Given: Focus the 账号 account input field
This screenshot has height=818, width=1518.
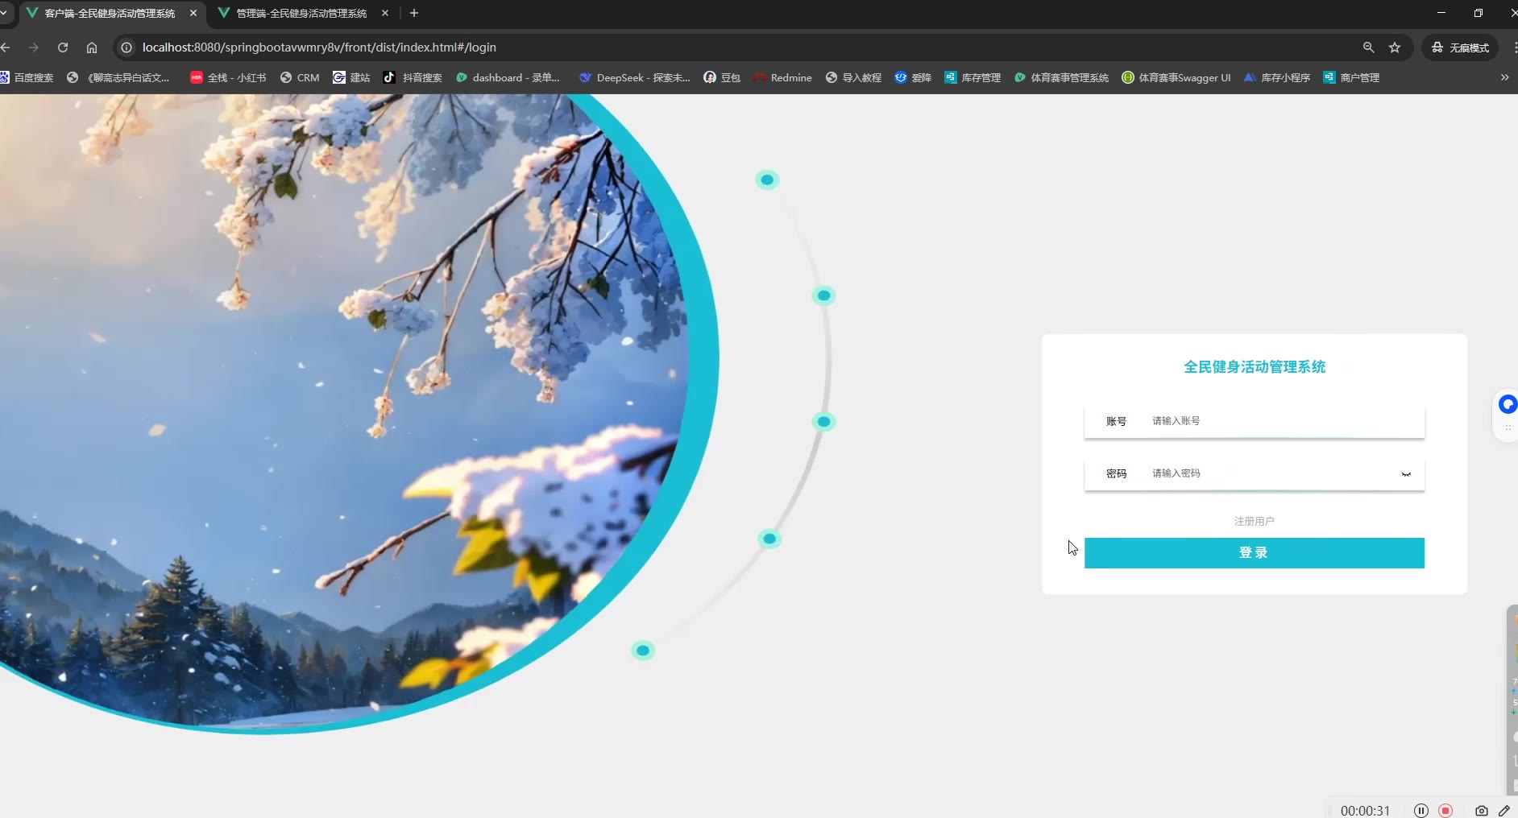Looking at the screenshot, I should [x=1283, y=421].
